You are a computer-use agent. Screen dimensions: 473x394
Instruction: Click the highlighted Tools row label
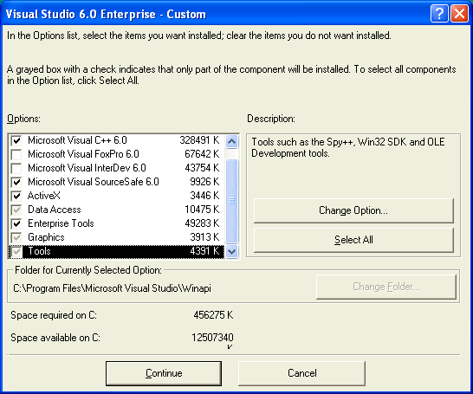(x=39, y=251)
